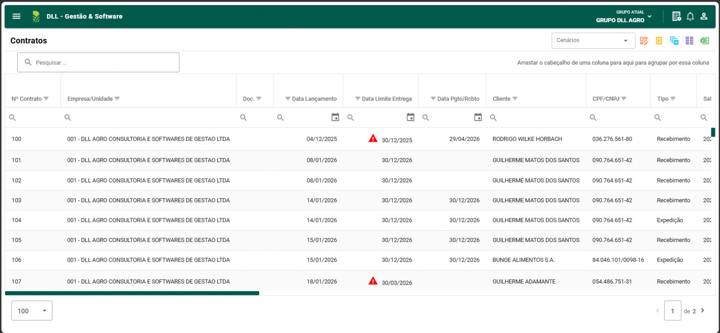
Task: Sort by Cliente column header
Action: tap(501, 99)
